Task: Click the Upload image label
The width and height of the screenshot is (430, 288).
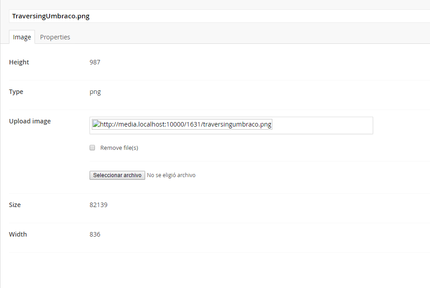Action: point(30,121)
